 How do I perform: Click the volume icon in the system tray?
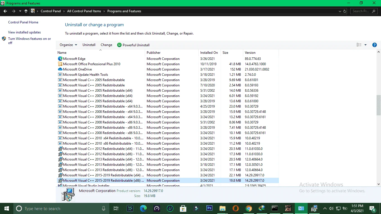pyautogui.click(x=331, y=208)
